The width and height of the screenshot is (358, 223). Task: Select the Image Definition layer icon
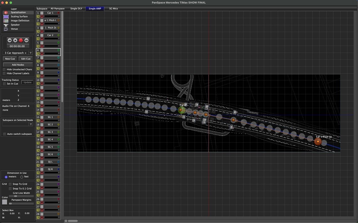pyautogui.click(x=6, y=21)
